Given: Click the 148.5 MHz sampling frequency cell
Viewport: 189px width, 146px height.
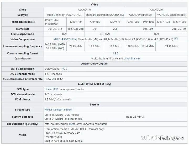Looking at the screenshot, I should 132,47.
